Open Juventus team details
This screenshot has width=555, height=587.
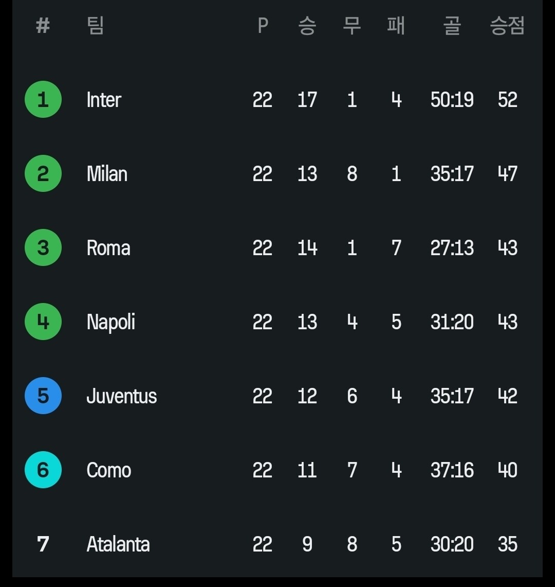pos(122,396)
